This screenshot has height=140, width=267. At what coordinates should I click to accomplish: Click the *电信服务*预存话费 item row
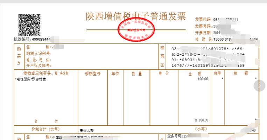point(30,79)
